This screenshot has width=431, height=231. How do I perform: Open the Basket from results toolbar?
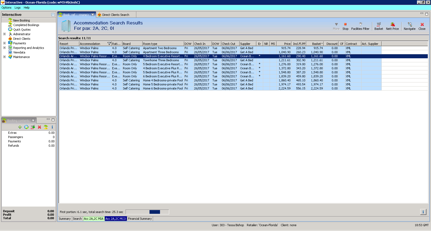(x=378, y=26)
